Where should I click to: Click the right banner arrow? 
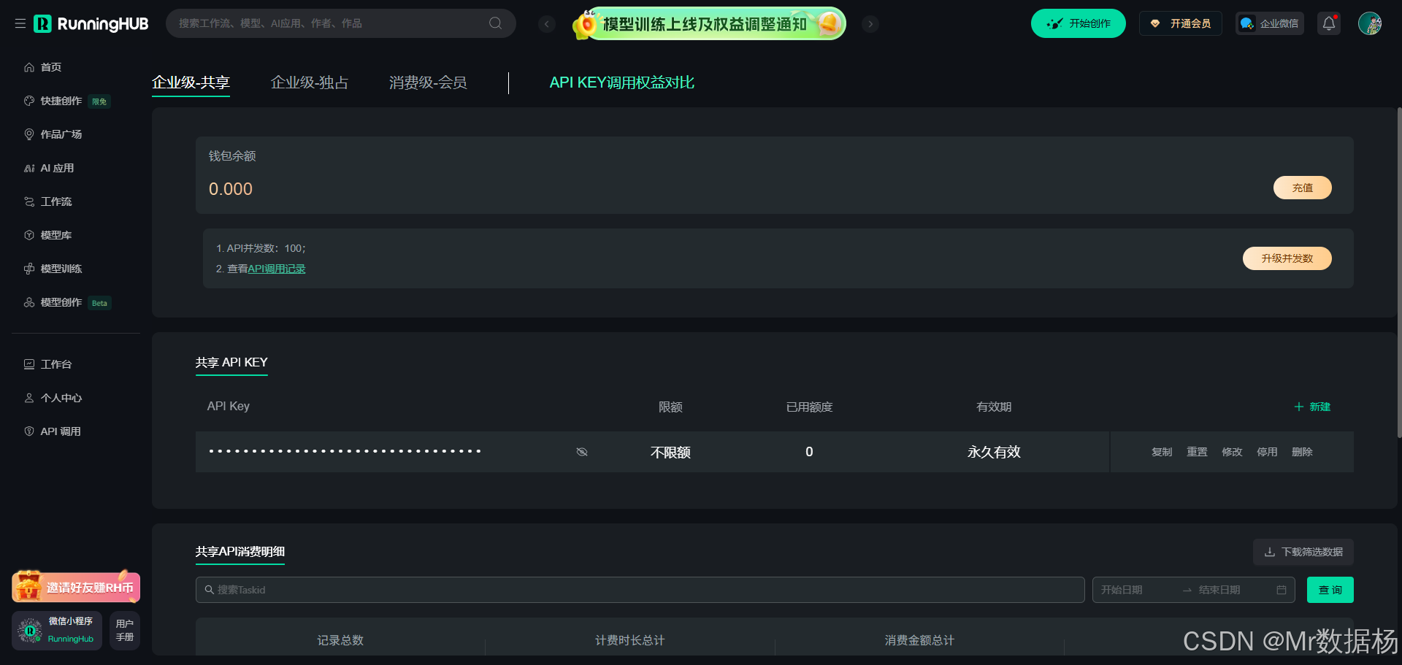[x=870, y=23]
